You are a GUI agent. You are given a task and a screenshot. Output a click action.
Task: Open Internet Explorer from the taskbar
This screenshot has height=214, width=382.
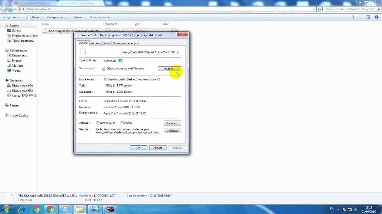(21, 210)
